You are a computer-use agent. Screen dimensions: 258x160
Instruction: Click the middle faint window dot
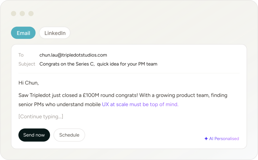(22, 14)
